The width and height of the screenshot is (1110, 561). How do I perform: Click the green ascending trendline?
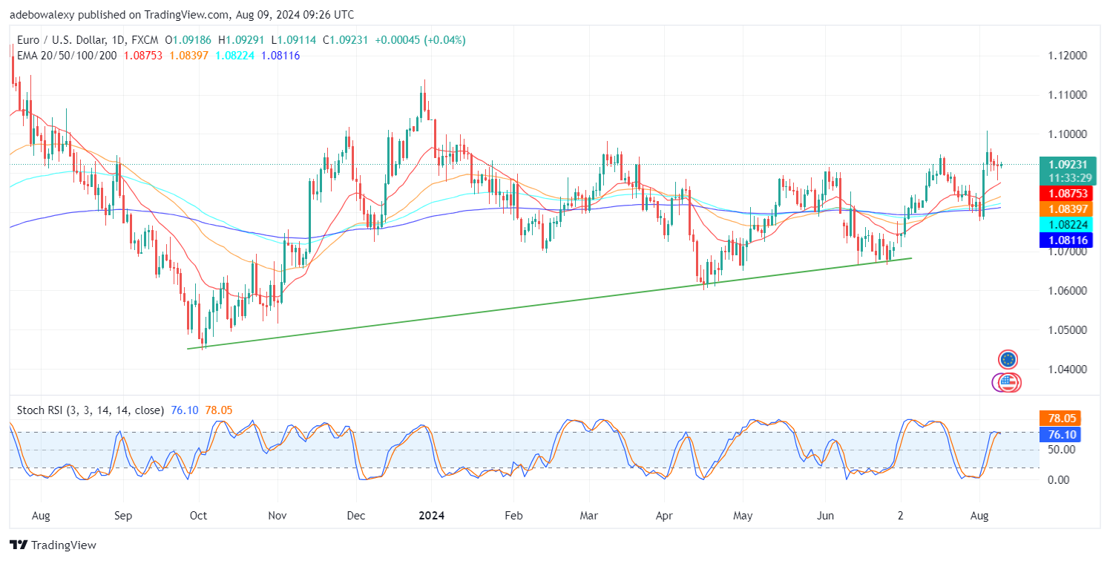[x=549, y=303]
